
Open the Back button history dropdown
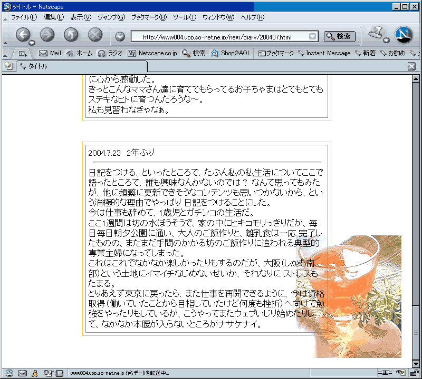click(32, 43)
